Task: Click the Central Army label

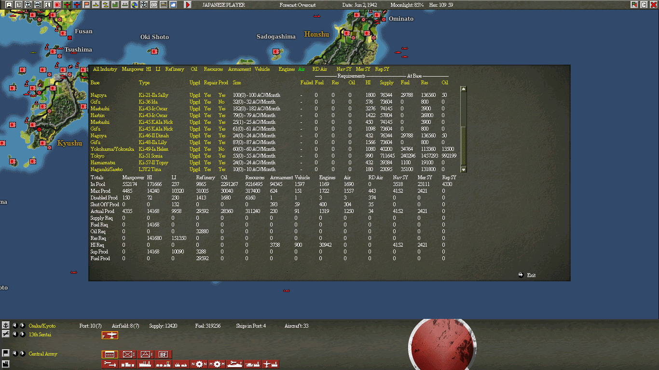Action: coord(43,354)
